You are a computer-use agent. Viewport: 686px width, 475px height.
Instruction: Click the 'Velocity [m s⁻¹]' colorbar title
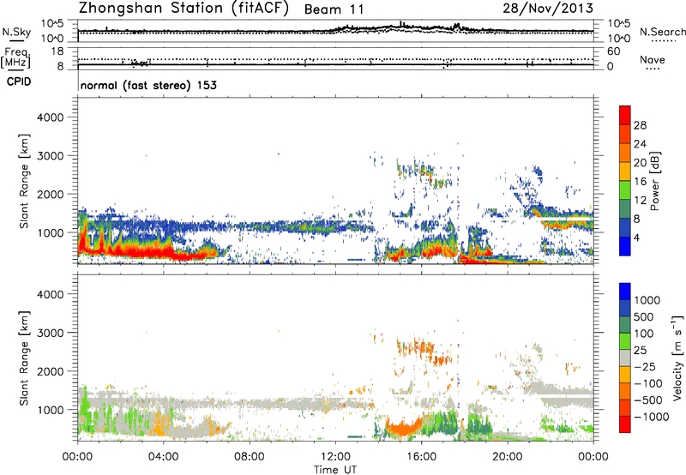point(677,358)
